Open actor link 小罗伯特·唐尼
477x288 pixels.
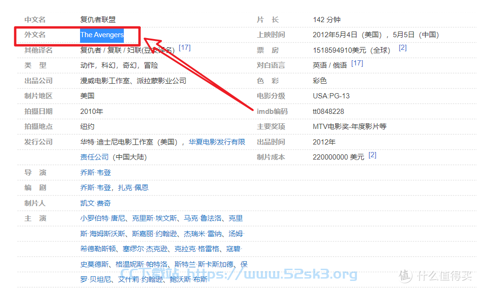(103, 218)
